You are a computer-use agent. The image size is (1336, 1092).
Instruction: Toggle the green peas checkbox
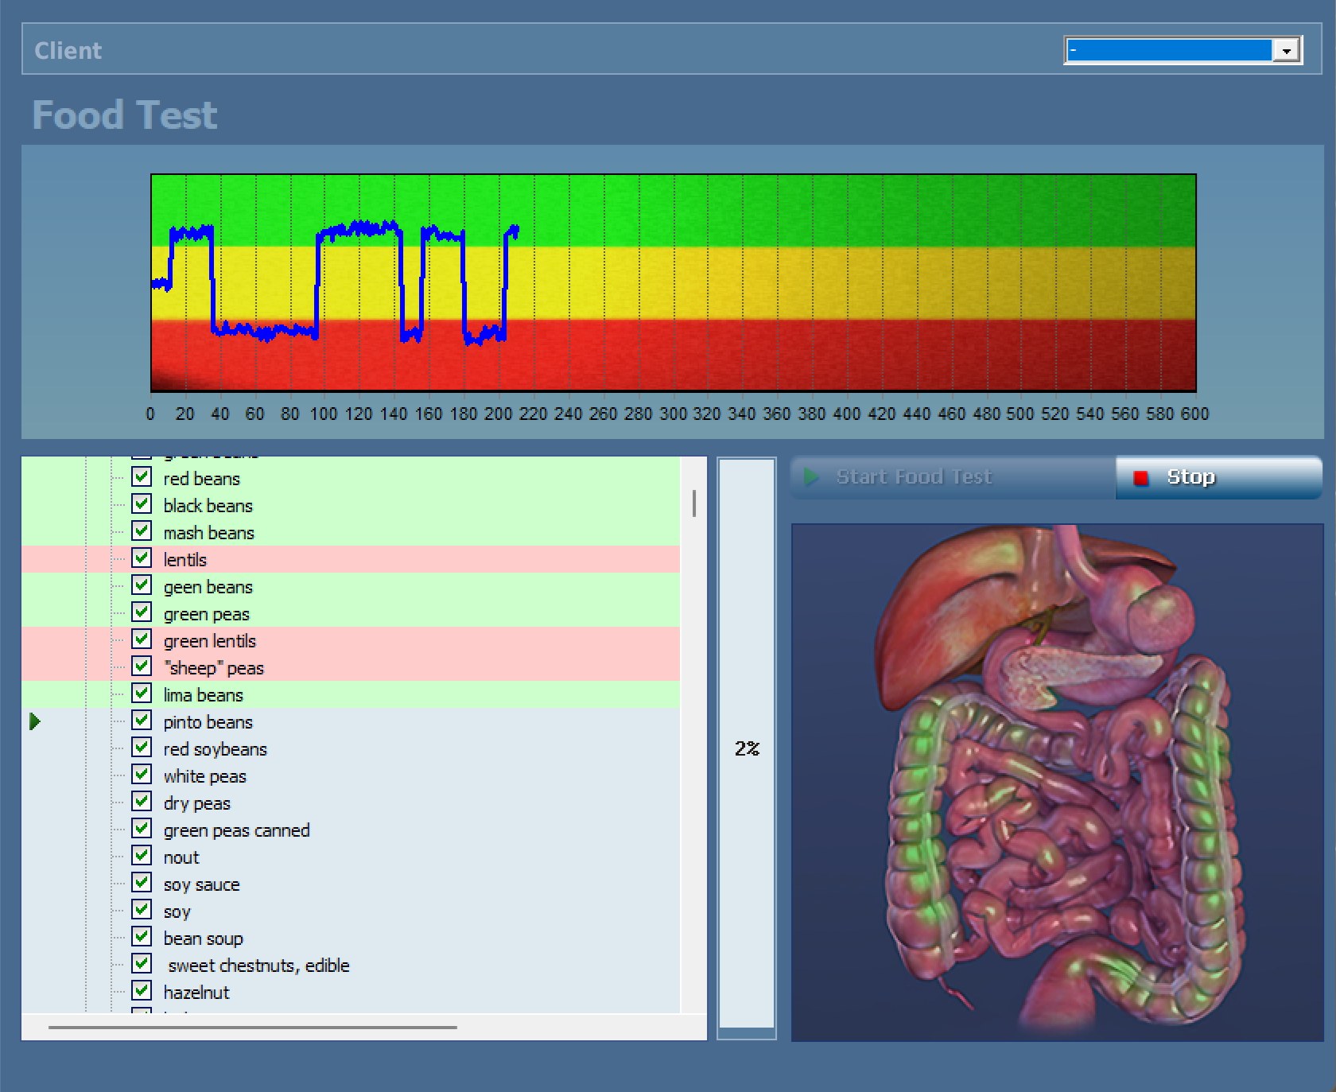point(142,612)
